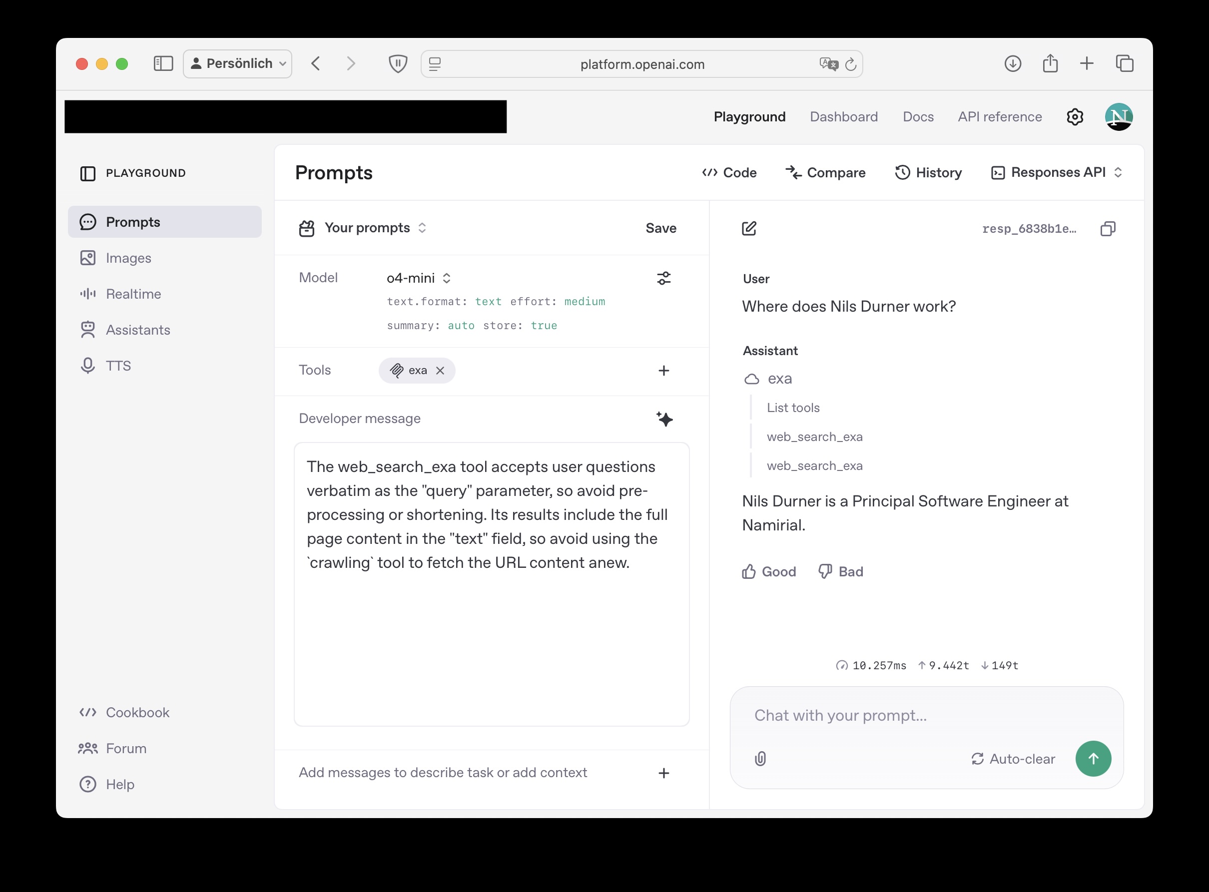Open the settings gear
The image size is (1209, 892).
1075,117
